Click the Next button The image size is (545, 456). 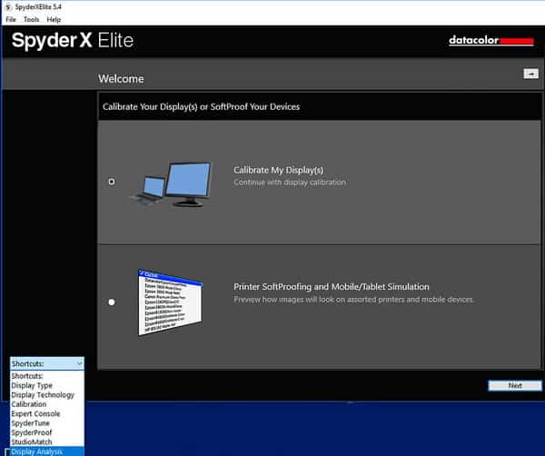coord(515,385)
